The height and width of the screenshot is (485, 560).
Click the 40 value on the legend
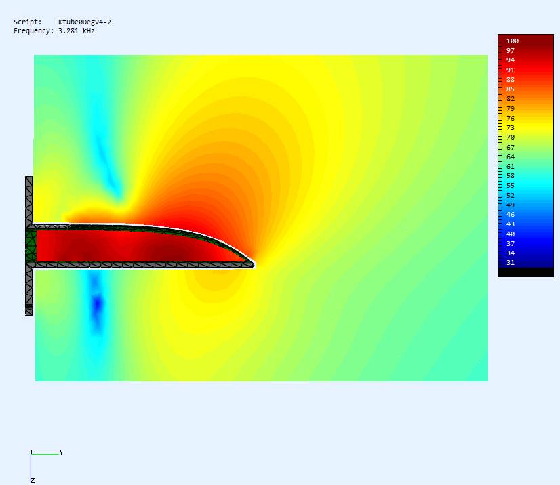pyautogui.click(x=511, y=234)
